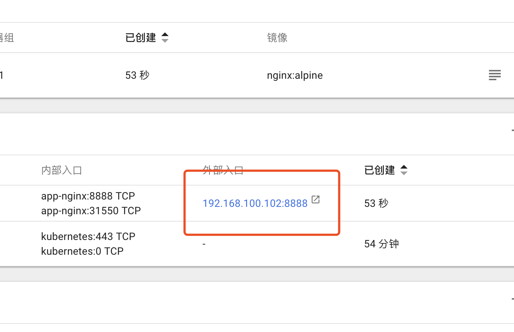This screenshot has width=514, height=332.
Task: Click 53 秒 in the nginx:alpine row
Action: click(x=137, y=75)
